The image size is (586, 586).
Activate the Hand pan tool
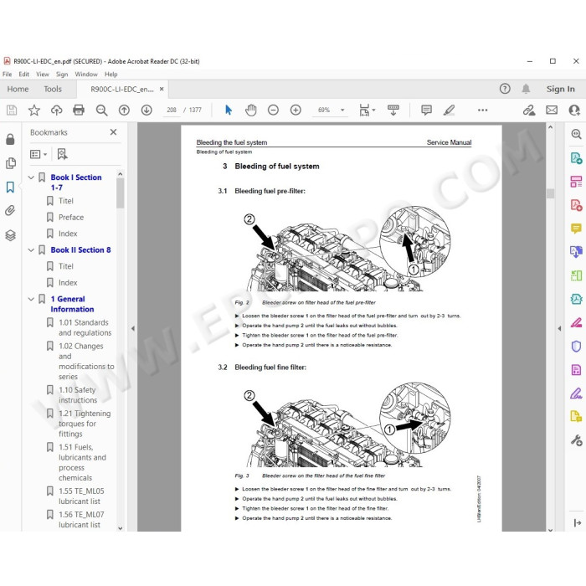[251, 110]
